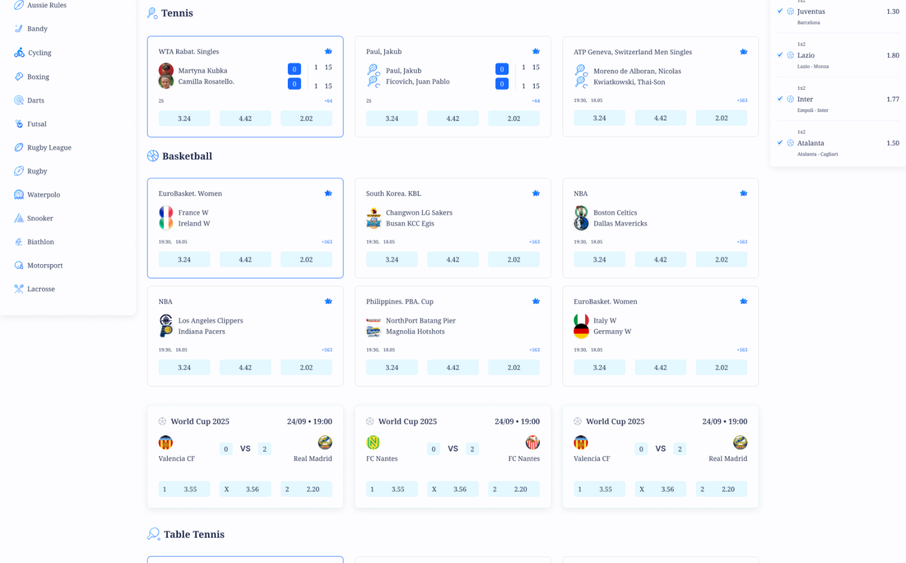Click the Motorsport icon in sidebar
Screen dimensions: 906x563
[x=19, y=266]
